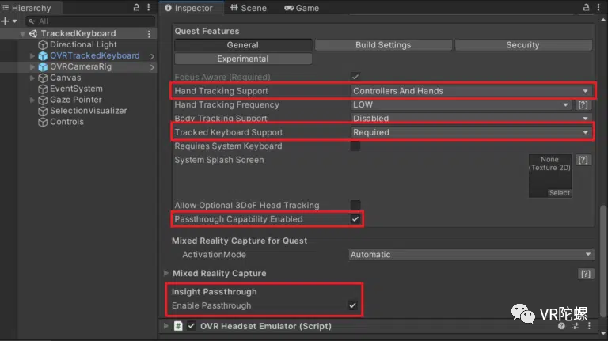The image size is (608, 341).
Task: Select Directional Light in Hierarchy
Action: coord(83,44)
